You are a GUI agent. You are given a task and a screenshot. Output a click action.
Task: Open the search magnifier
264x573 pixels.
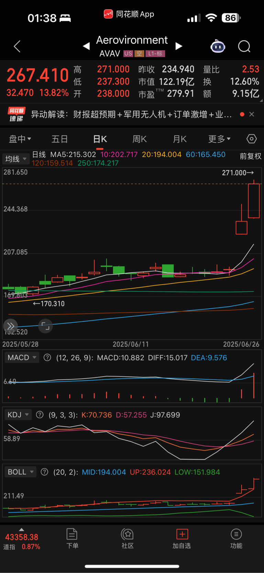(x=244, y=46)
